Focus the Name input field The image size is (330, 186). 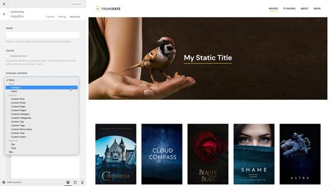click(43, 35)
